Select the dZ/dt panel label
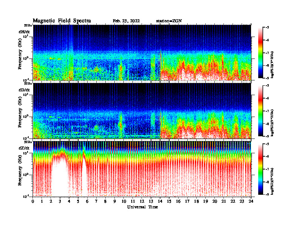The width and height of the screenshot is (299, 231). click(24, 148)
